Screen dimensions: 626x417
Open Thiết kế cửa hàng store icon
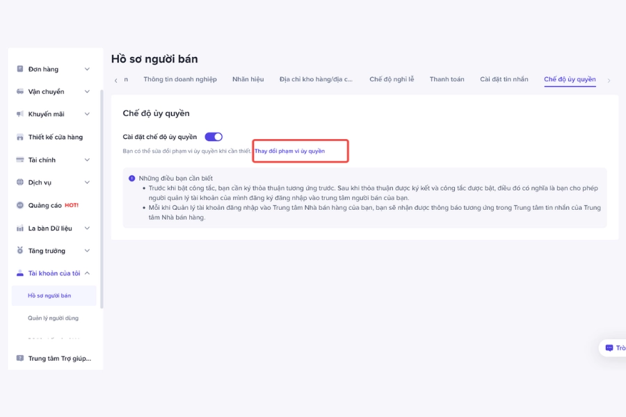pos(20,138)
